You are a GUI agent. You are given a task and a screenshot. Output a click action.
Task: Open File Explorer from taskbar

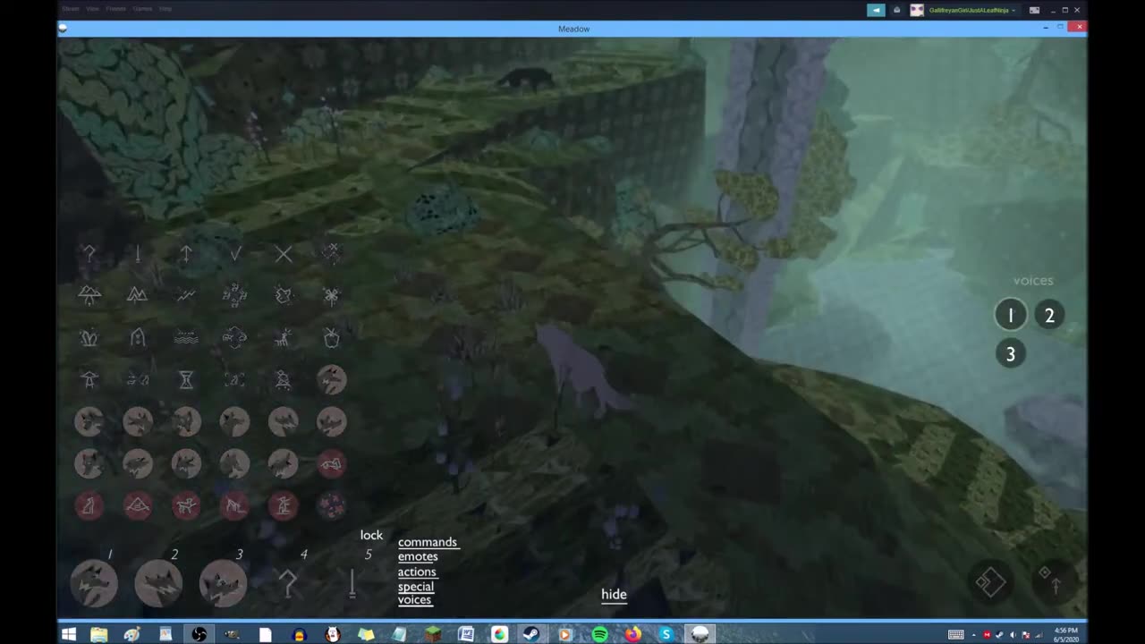(99, 634)
